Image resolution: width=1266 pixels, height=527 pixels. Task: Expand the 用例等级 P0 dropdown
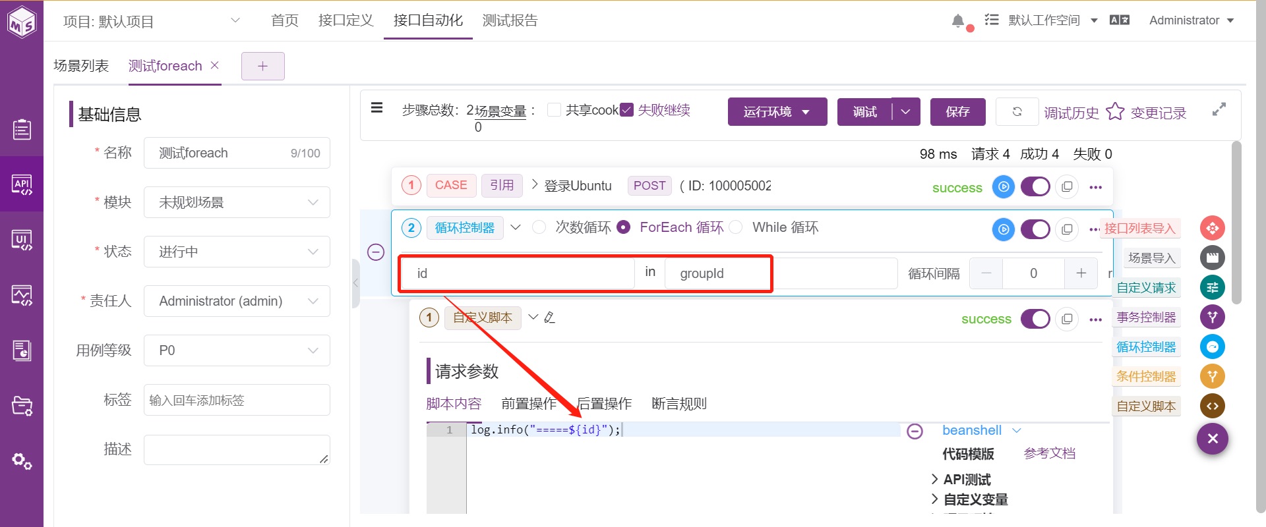pyautogui.click(x=237, y=350)
